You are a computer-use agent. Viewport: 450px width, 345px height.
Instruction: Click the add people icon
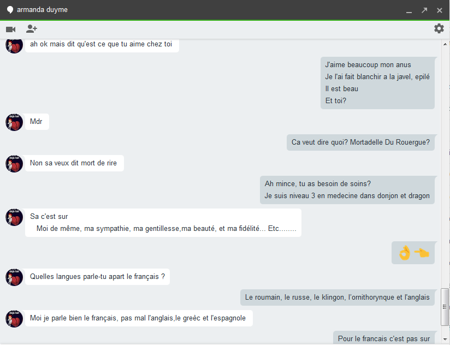pos(32,29)
